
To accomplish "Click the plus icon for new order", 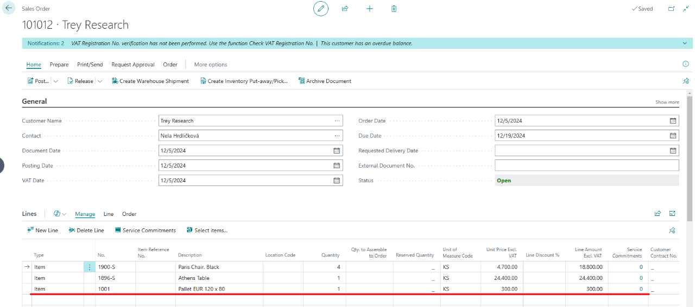I will (x=370, y=9).
